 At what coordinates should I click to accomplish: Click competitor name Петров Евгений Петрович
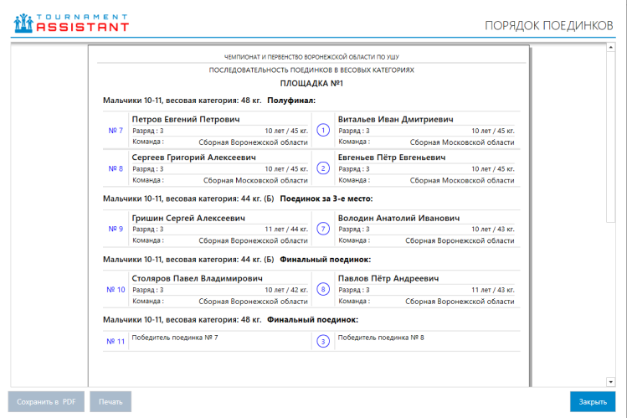pyautogui.click(x=186, y=120)
